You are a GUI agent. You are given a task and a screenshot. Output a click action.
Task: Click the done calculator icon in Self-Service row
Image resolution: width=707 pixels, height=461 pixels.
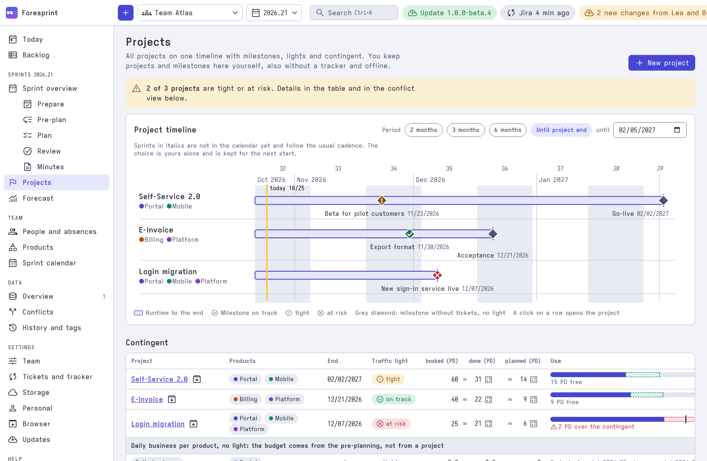click(x=489, y=380)
